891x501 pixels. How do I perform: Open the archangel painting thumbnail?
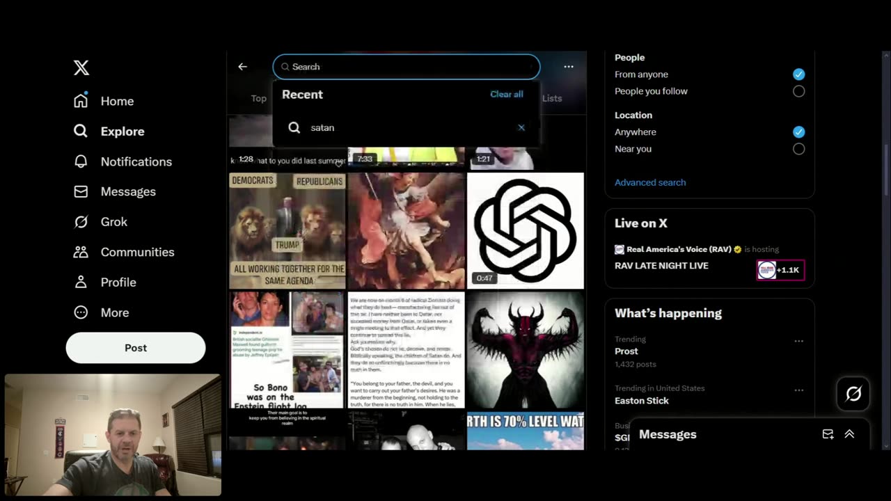(406, 230)
